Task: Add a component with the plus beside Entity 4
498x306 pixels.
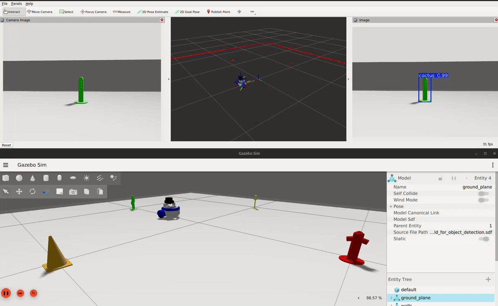Action: pos(467,178)
